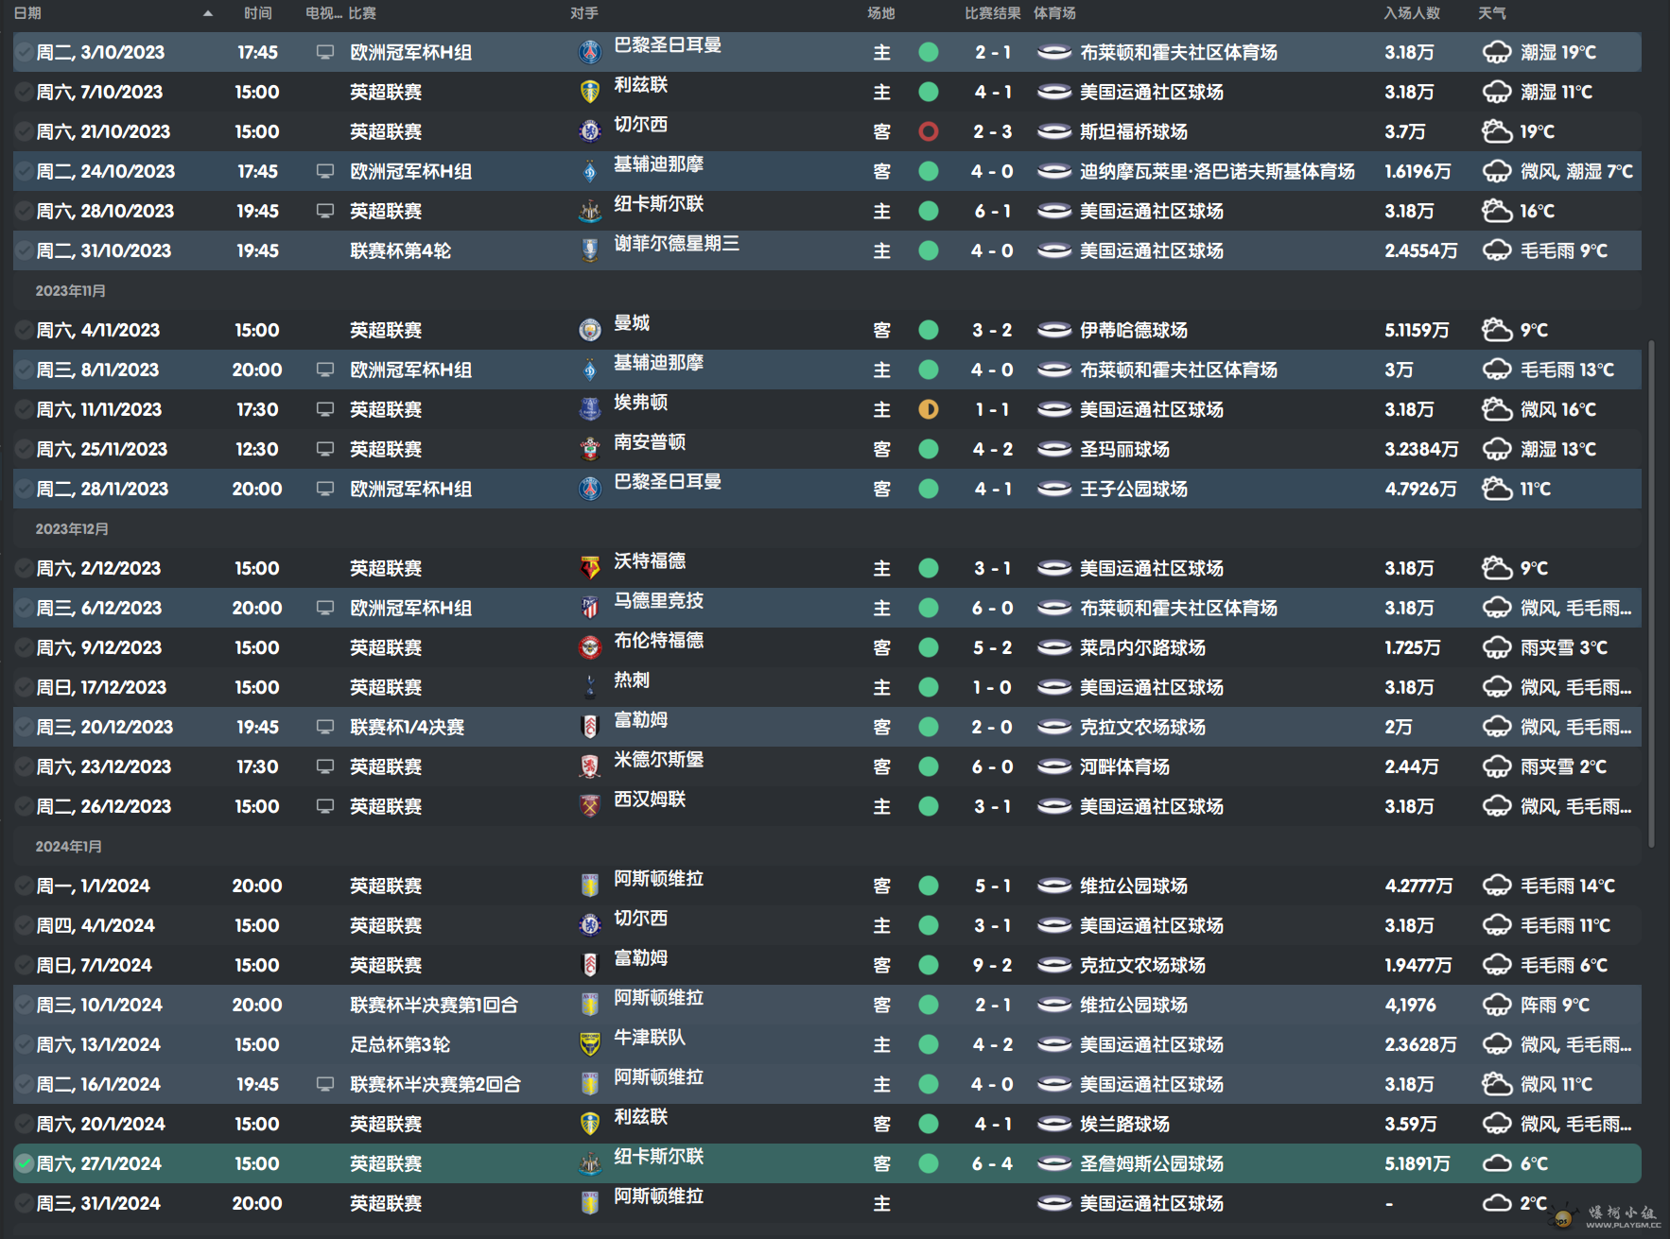
Task: Click the 曼城 club badge
Action: [589, 330]
